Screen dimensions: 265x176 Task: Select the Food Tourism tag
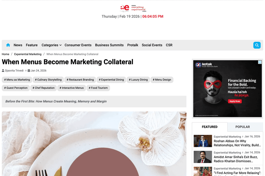pyautogui.click(x=98, y=88)
